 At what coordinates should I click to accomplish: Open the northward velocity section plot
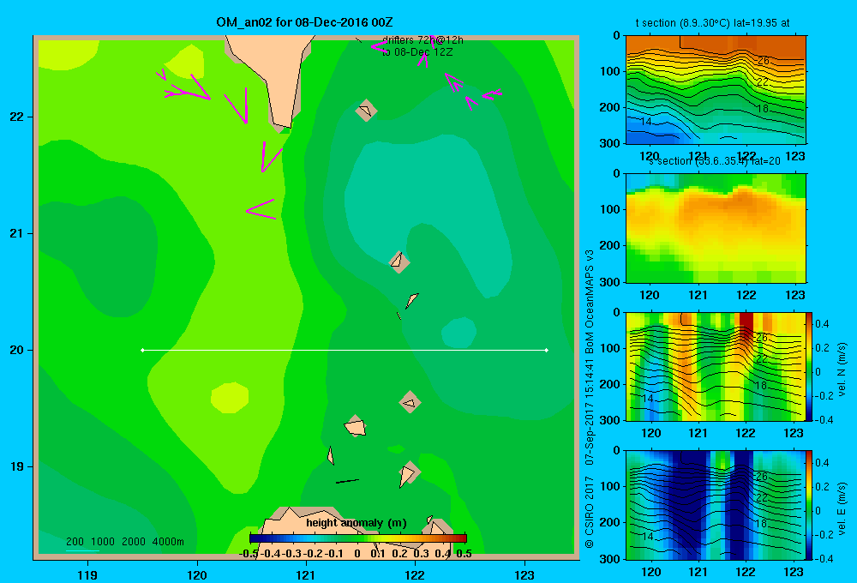[x=716, y=366]
